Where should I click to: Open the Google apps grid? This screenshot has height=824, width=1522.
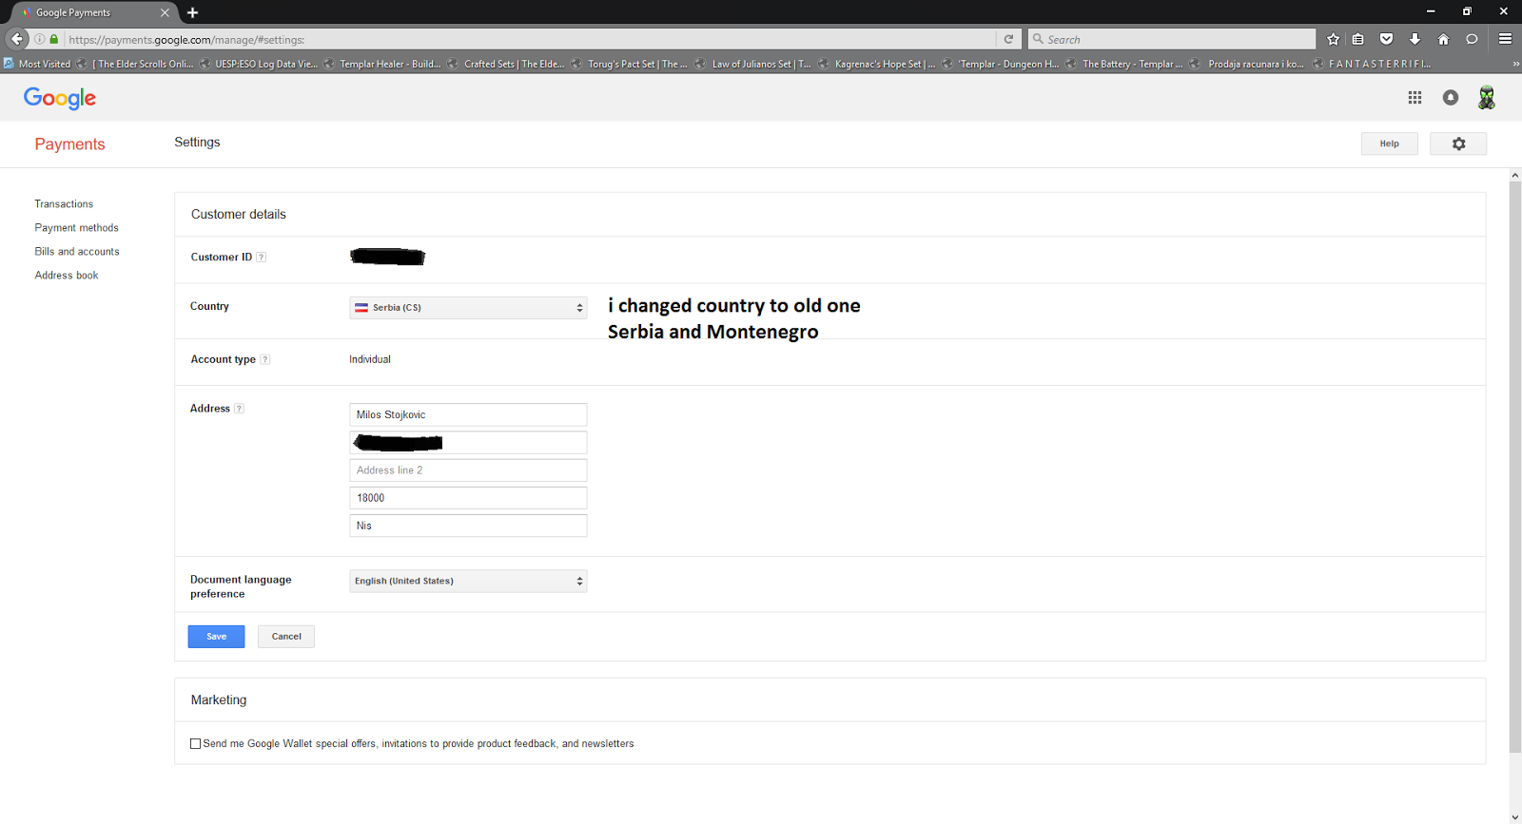tap(1415, 97)
